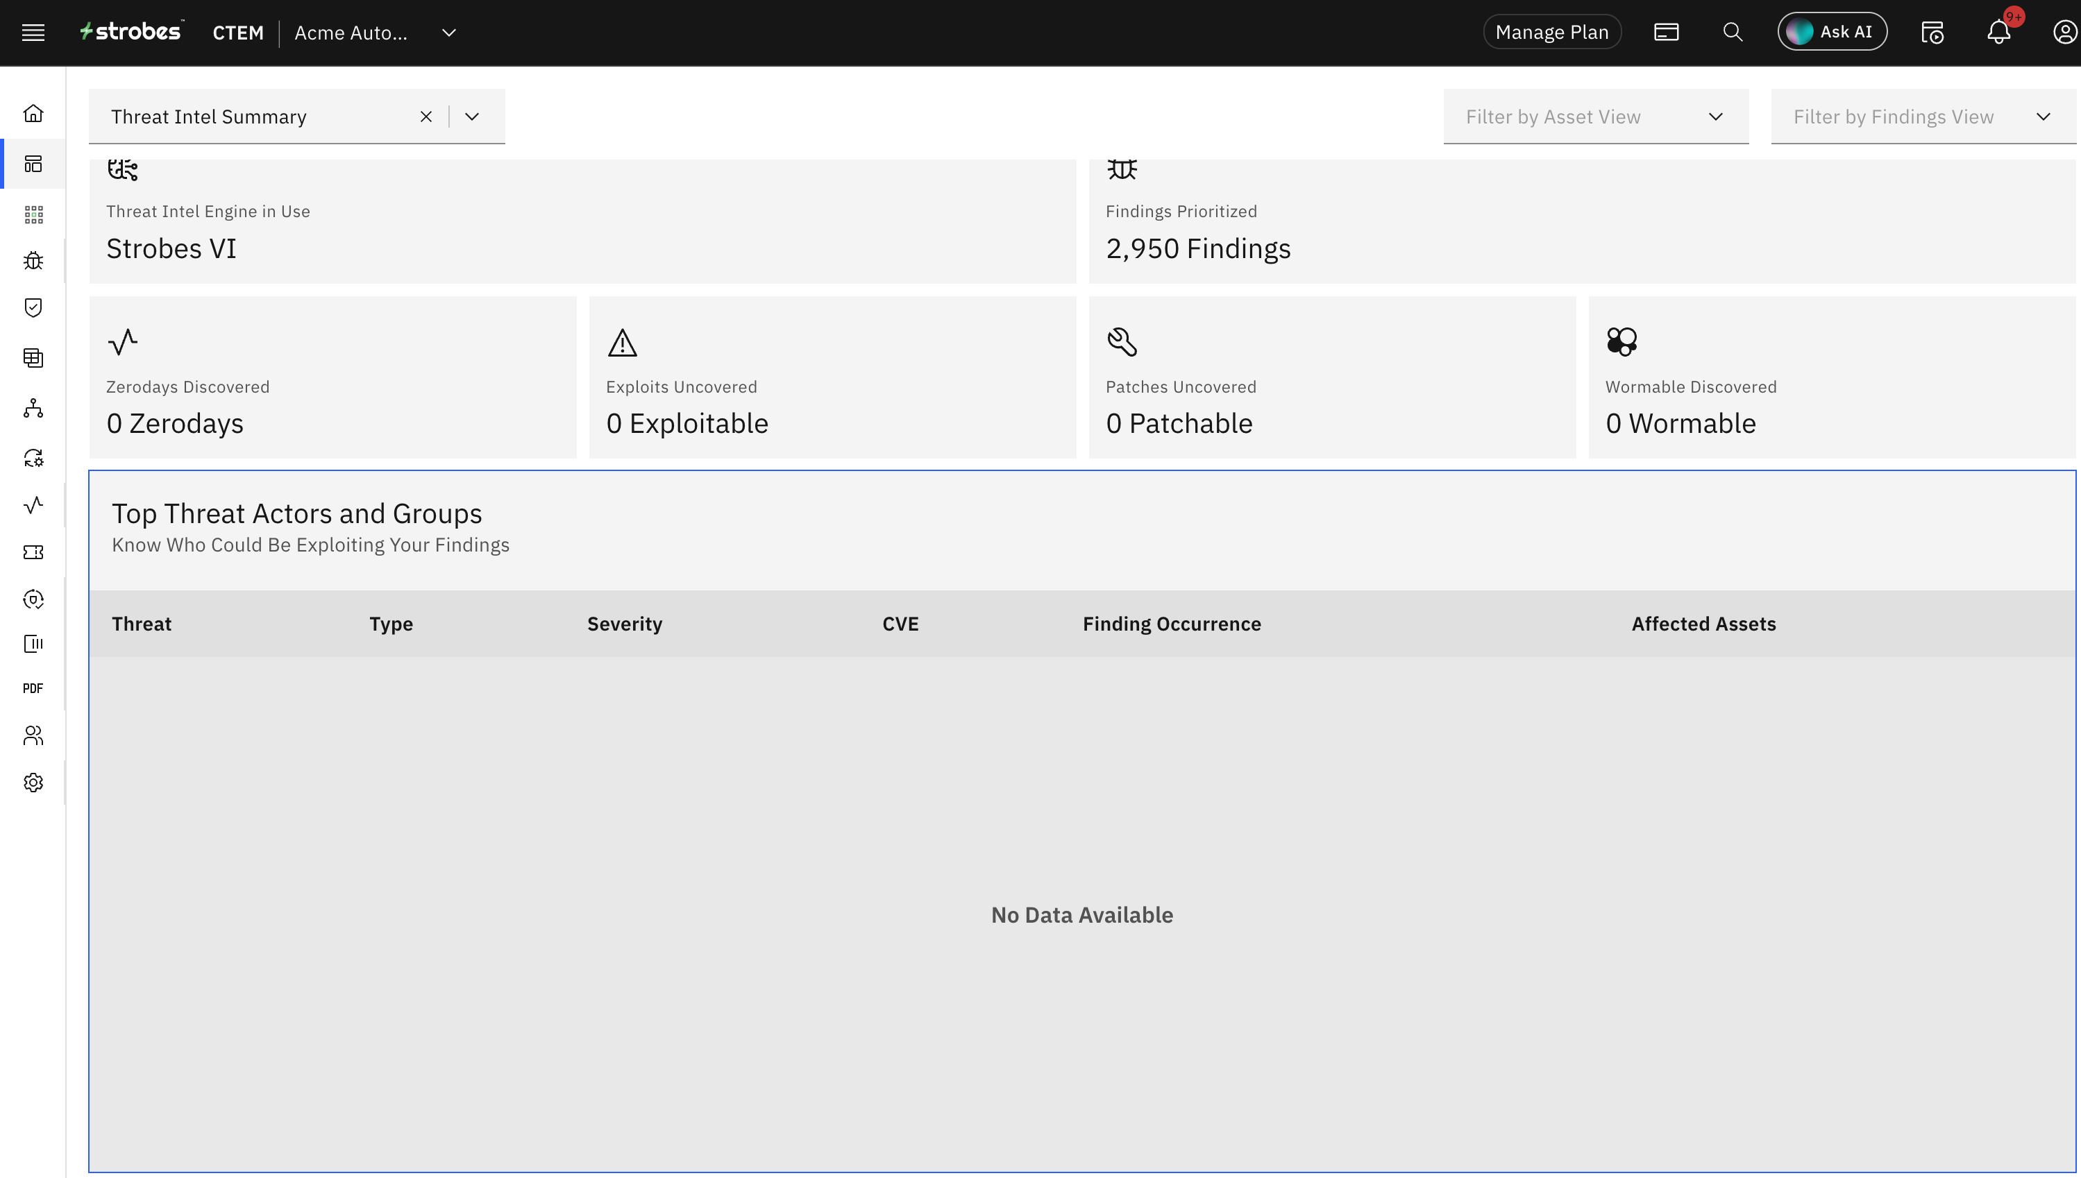
Task: Open the user profile avatar icon
Action: [x=2064, y=33]
